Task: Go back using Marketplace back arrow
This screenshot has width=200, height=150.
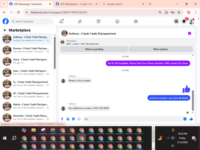Action: [5, 30]
